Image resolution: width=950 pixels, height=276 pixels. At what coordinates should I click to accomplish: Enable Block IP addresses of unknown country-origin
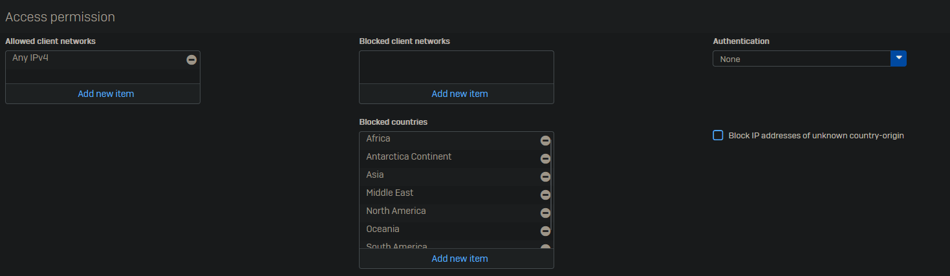[718, 135]
